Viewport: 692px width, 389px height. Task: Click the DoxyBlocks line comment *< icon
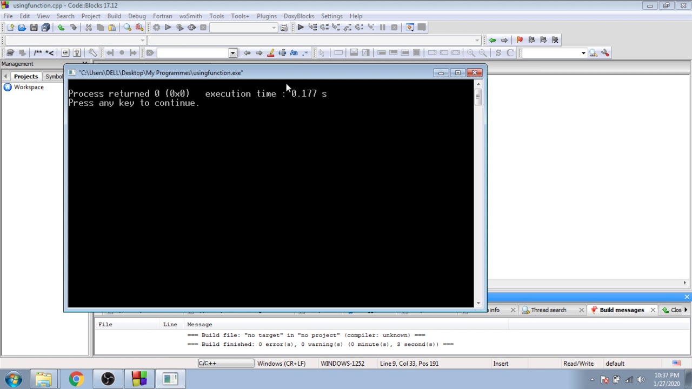[50, 53]
